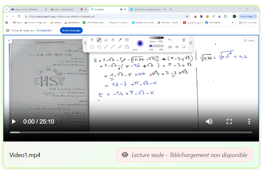Click Arrêter le partage button
Viewport: 262px width, 170px height.
[71, 30]
